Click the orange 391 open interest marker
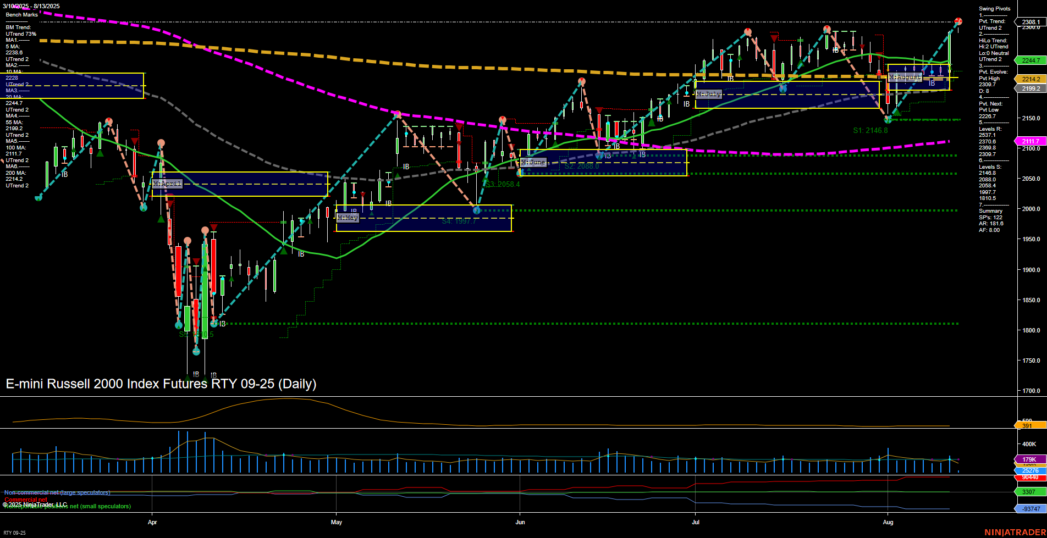The image size is (1047, 538). click(x=1028, y=426)
